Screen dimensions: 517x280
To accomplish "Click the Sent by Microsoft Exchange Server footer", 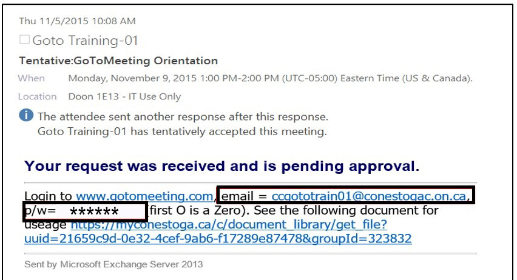I will click(113, 264).
